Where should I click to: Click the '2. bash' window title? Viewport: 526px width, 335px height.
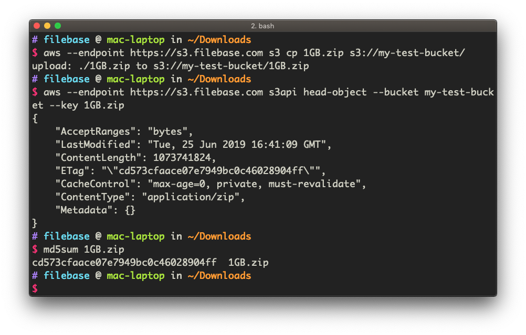262,26
